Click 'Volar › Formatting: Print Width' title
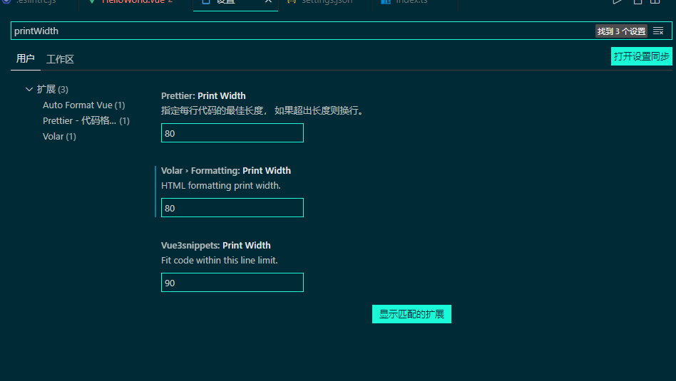 tap(226, 170)
